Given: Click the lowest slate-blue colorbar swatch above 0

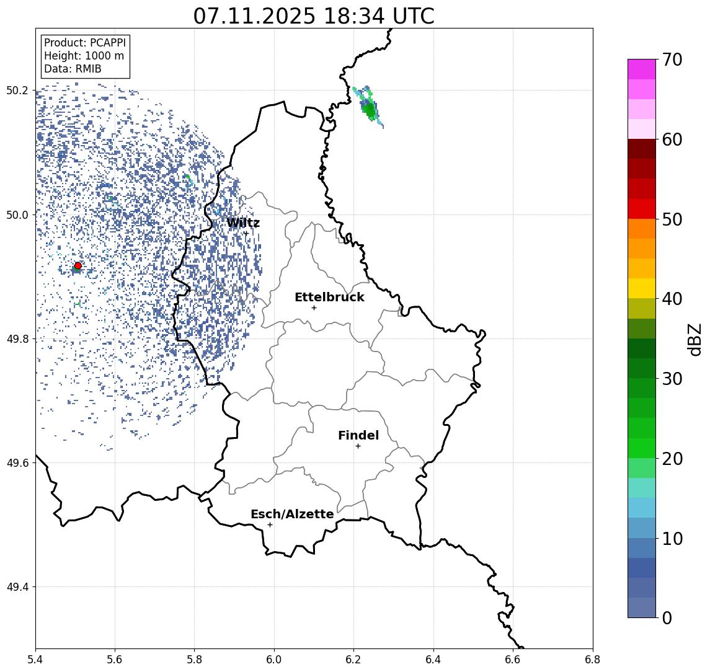Looking at the screenshot, I should pyautogui.click(x=642, y=608).
